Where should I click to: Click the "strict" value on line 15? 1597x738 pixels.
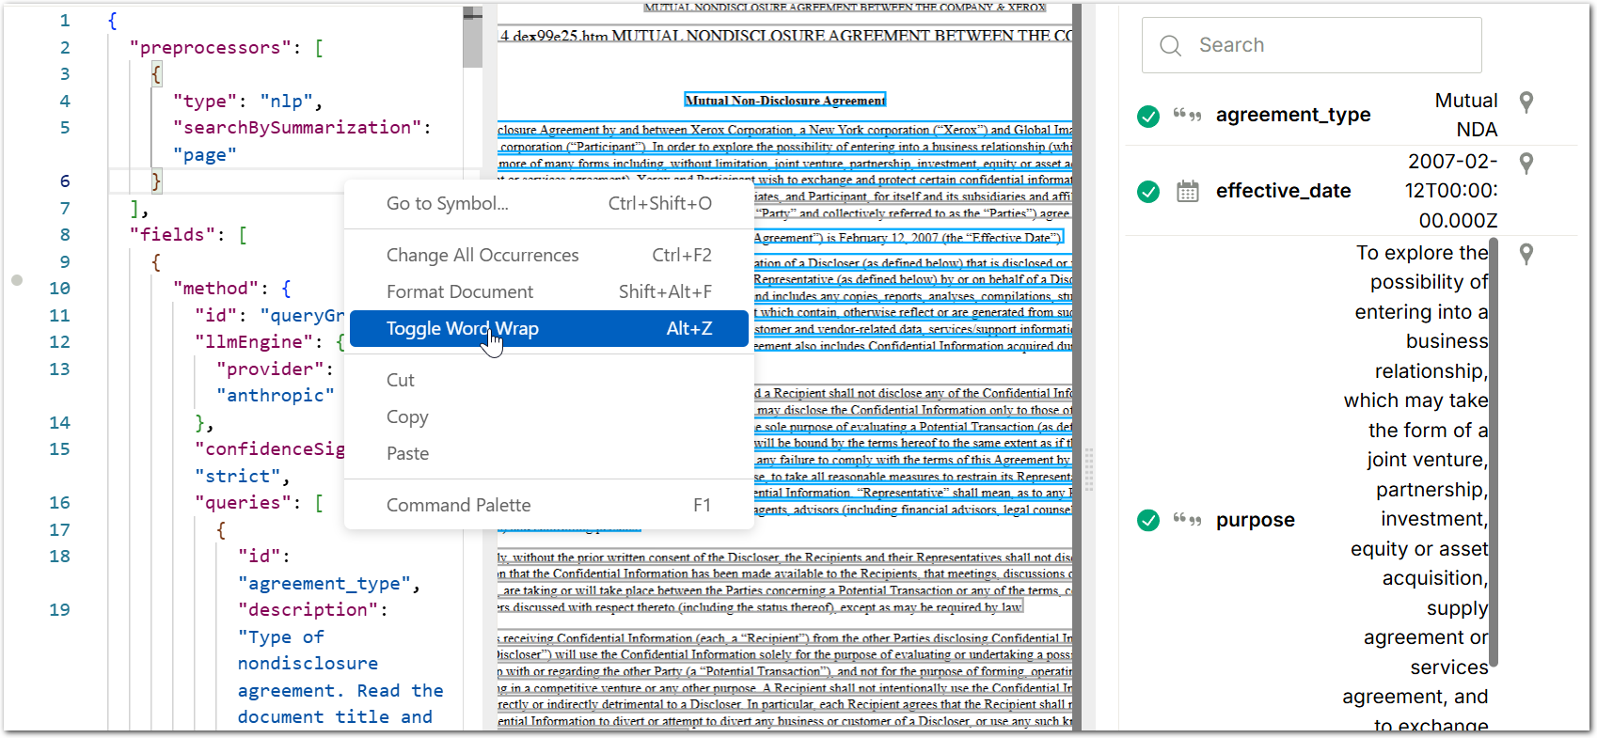coord(238,477)
